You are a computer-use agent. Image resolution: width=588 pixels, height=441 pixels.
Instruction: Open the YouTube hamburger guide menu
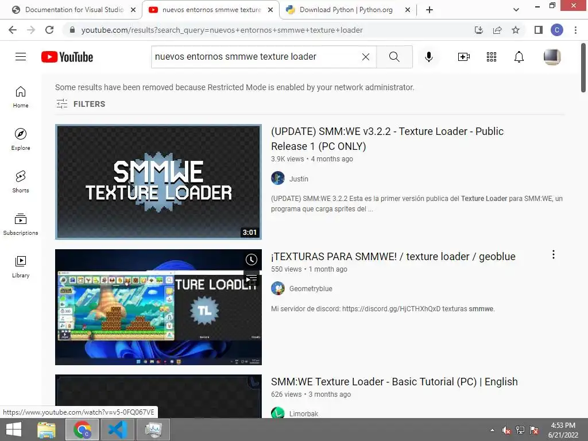tap(21, 57)
